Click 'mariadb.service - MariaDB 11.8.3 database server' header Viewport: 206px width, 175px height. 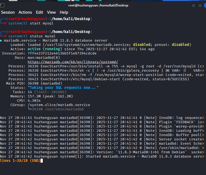pos(56,41)
